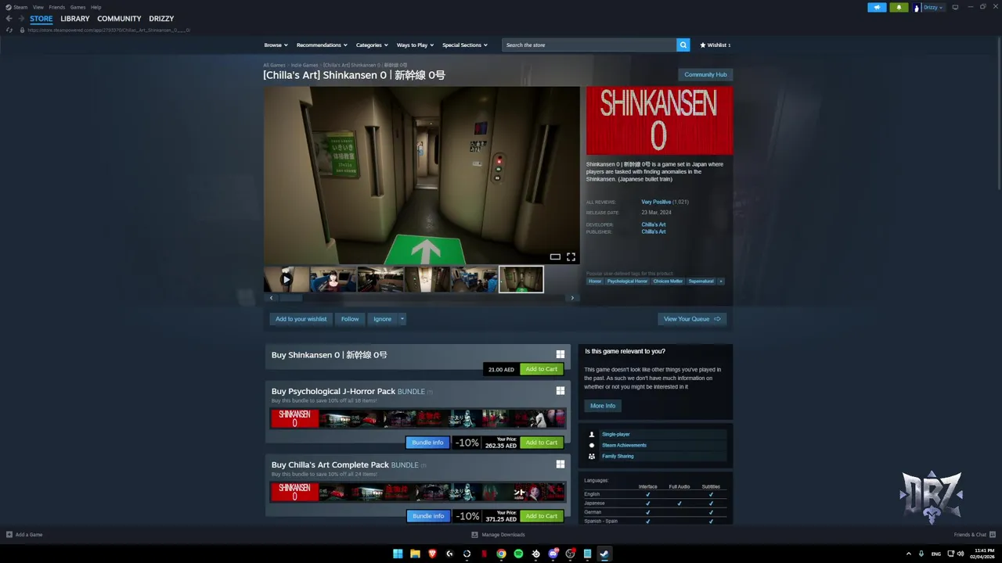Viewport: 1002px width, 563px height.
Task: Open the DRIZZY profile tab
Action: tap(161, 19)
